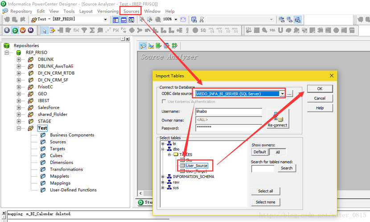This screenshot has height=222, width=370.
Task: Click the Link Columns toolbar icon
Action: click(52, 30)
